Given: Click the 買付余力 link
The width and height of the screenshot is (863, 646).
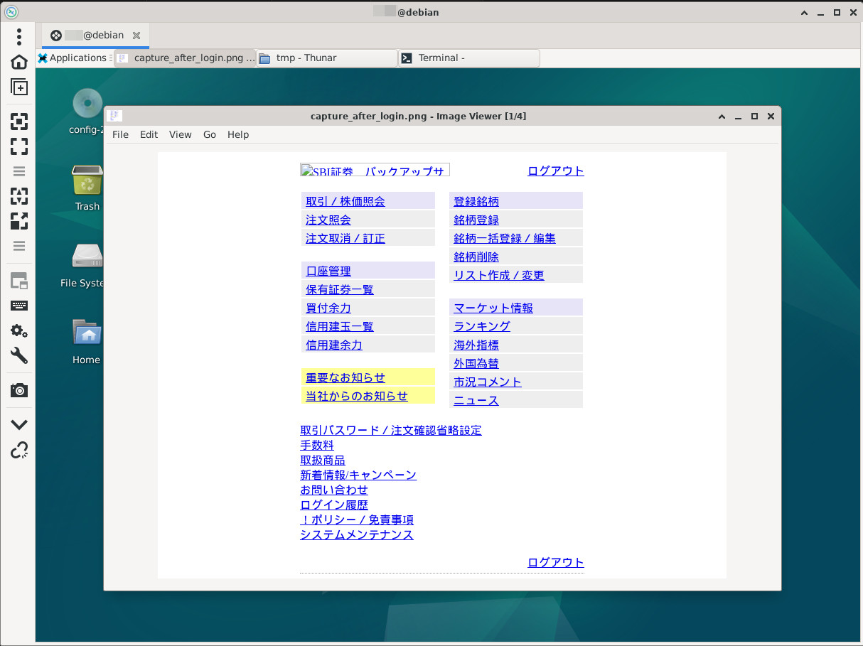Looking at the screenshot, I should coord(328,308).
